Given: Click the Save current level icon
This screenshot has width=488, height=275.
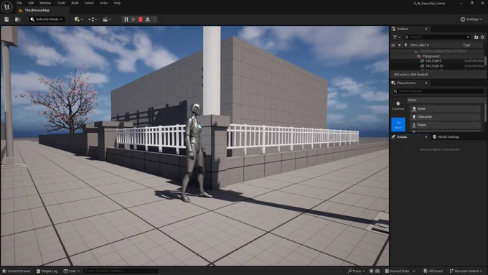Looking at the screenshot, I should (6, 19).
